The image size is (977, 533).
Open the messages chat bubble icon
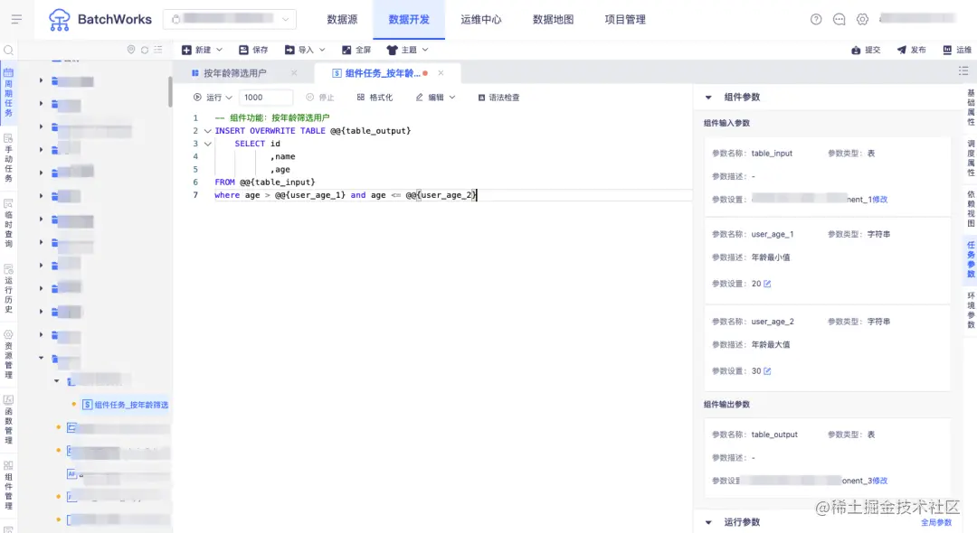coord(839,19)
